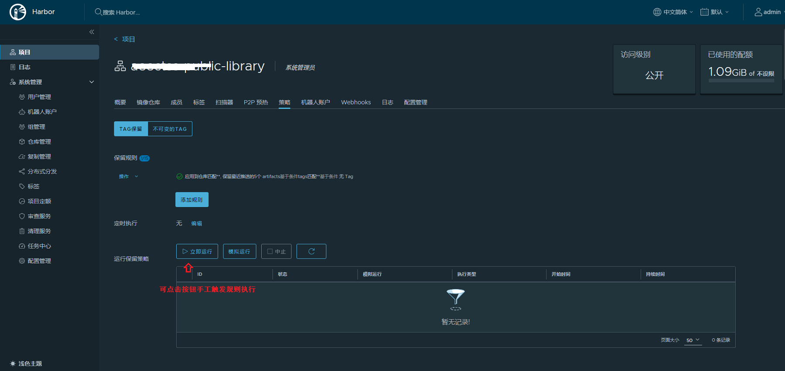Switch to the 概要 tab
Viewport: 785px width, 371px height.
(x=120, y=102)
